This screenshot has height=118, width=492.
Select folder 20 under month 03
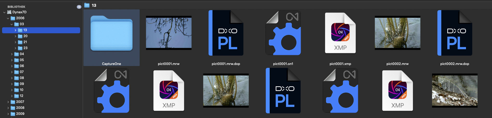41,36
